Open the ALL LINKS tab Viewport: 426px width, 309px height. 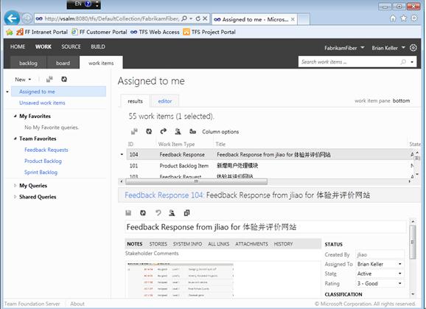point(218,244)
